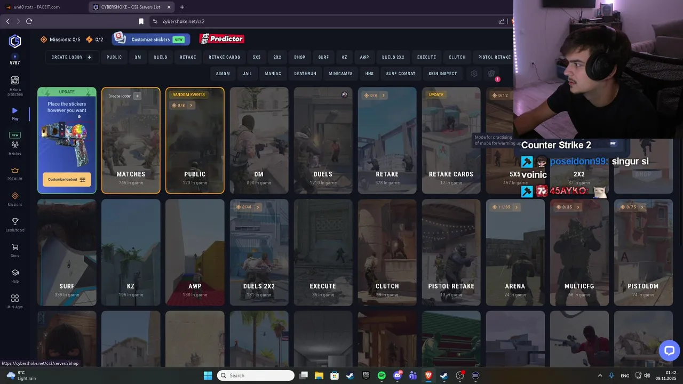Select the MINIGAMES filter tab

340,74
